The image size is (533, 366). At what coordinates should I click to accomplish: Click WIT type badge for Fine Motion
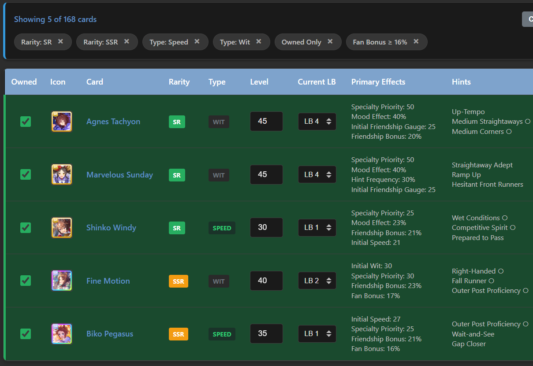click(x=219, y=281)
